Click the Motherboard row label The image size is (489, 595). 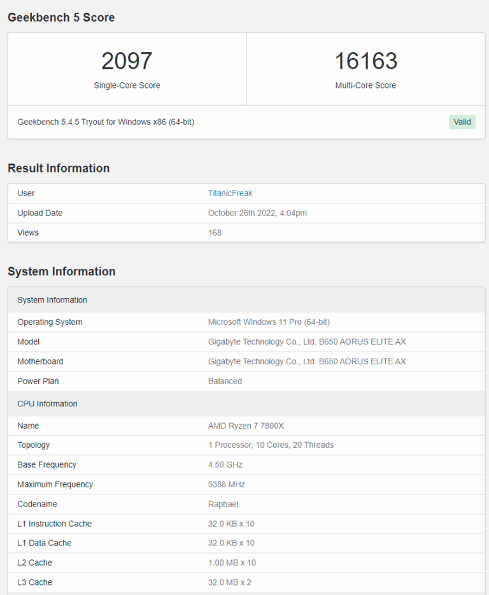tap(40, 361)
